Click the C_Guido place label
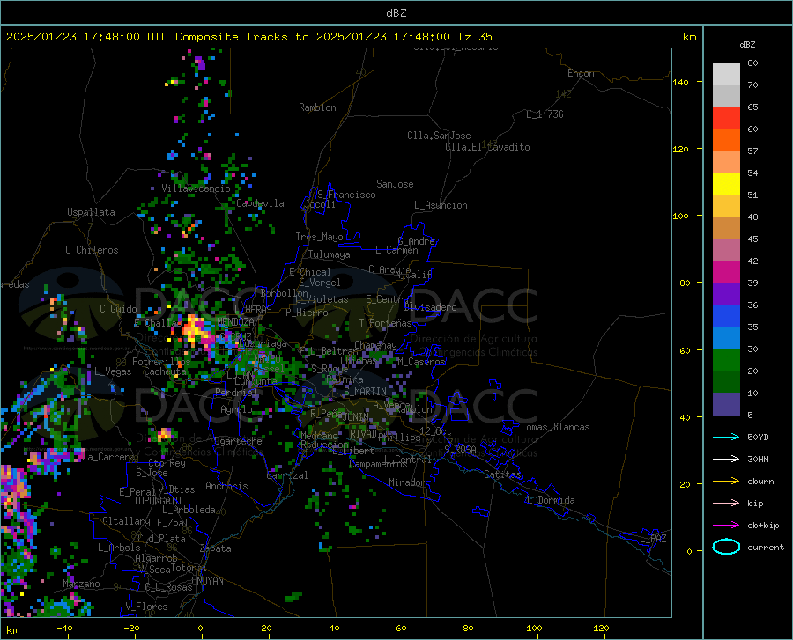 pos(118,309)
